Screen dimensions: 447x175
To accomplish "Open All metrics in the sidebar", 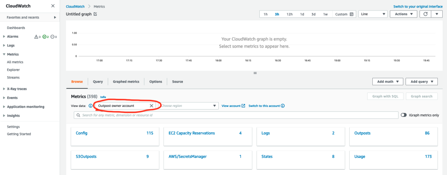I will point(15,62).
